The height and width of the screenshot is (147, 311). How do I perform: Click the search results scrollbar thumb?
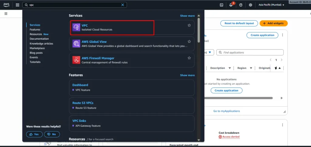[199, 30]
